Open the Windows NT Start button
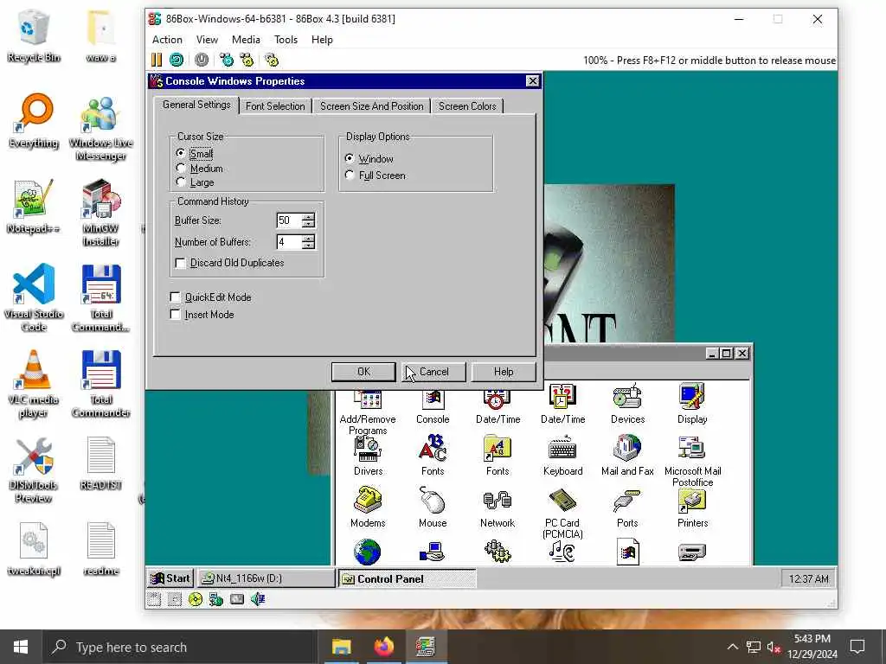 point(170,578)
